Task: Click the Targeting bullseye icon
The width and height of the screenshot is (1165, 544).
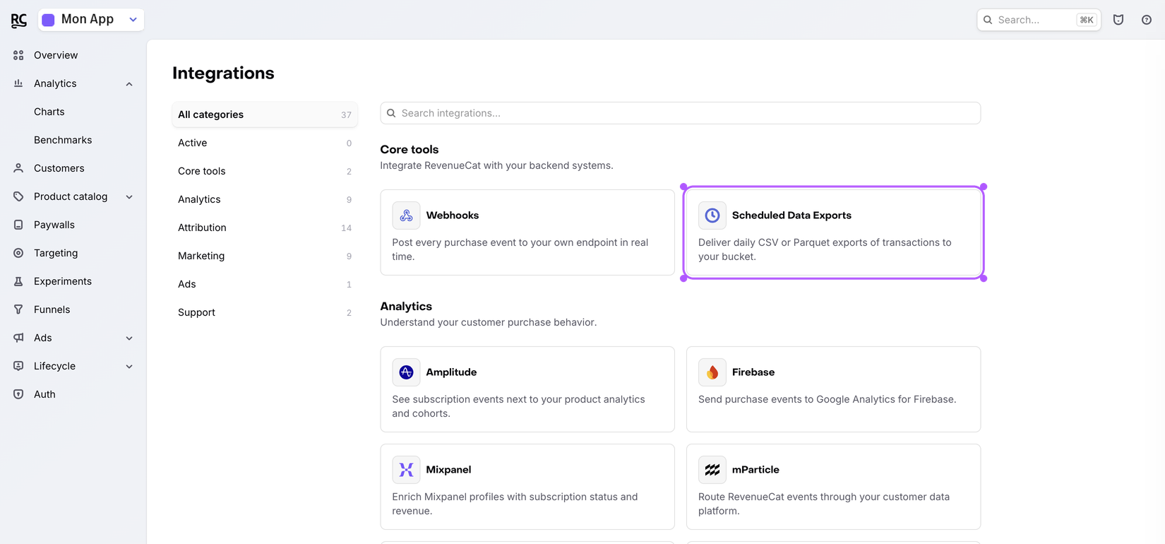Action: click(18, 253)
